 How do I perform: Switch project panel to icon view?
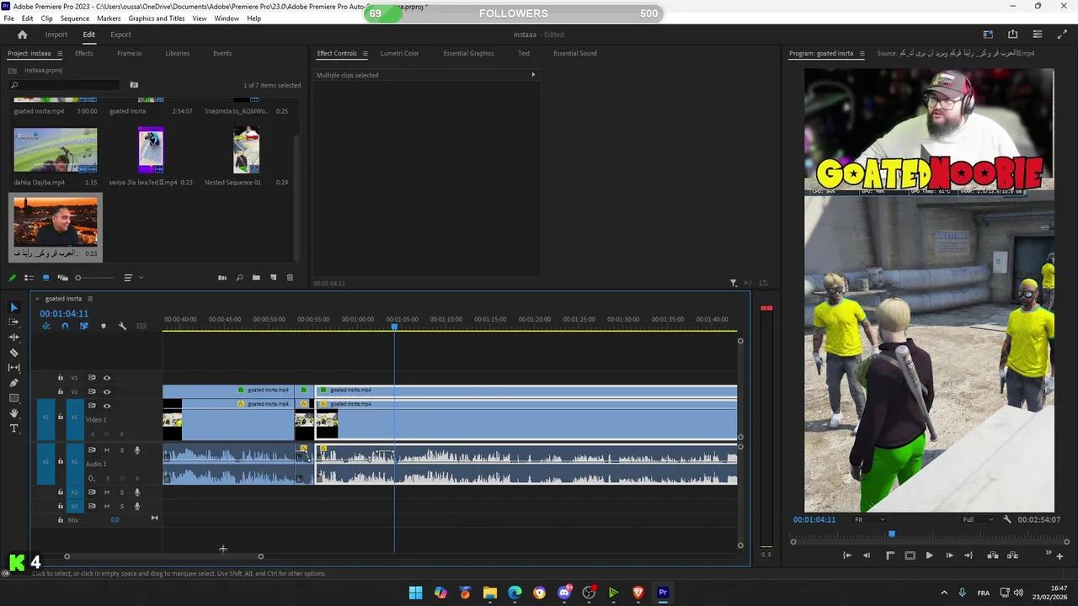(x=45, y=278)
